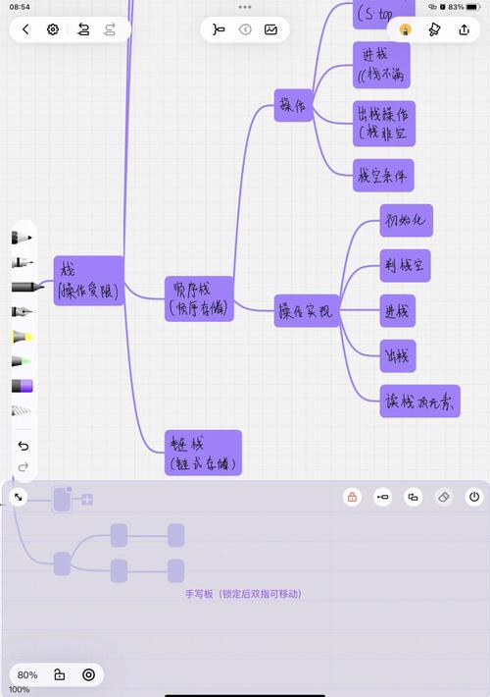This screenshot has height=697, width=490.
Task: Tap the faded plus add-node button
Action: (87, 500)
